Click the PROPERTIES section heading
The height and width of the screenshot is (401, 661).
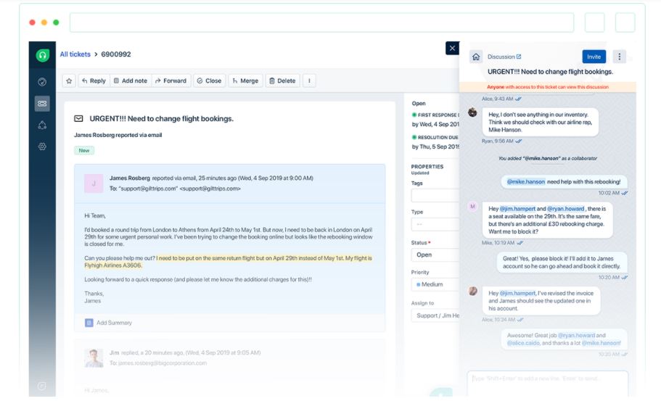[x=427, y=167]
